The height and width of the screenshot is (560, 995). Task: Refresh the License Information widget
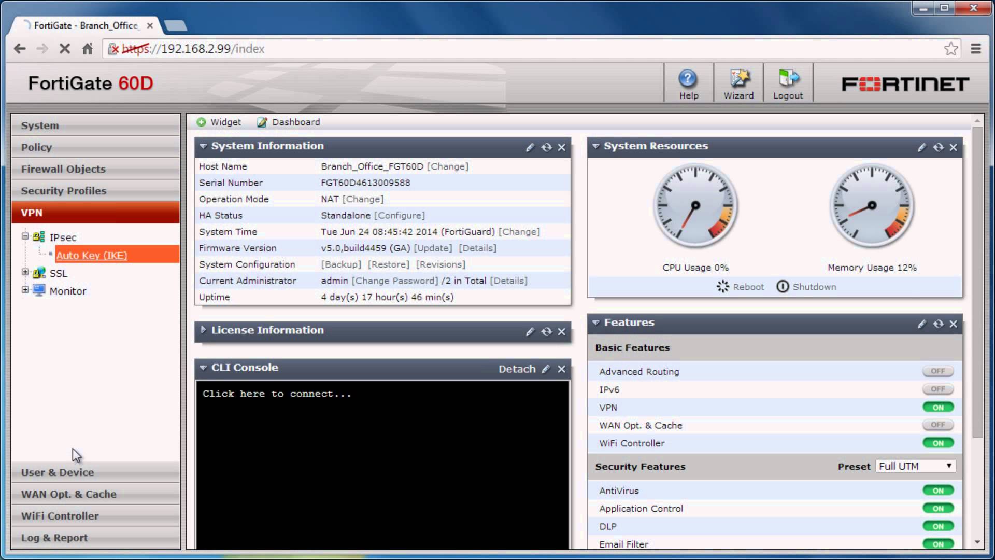pyautogui.click(x=546, y=332)
